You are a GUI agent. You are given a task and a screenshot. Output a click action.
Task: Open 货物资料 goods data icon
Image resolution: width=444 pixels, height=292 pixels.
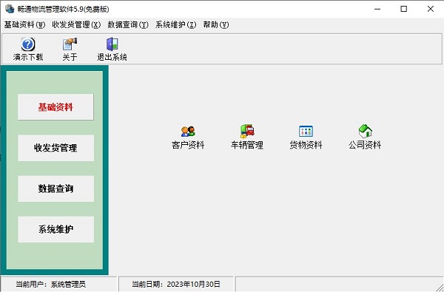[306, 132]
